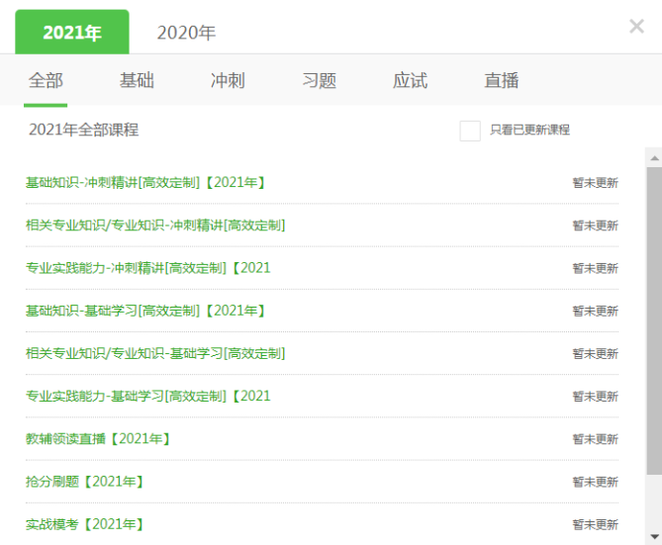
Task: Open 基础知识-基础学习[高效定制] course
Action: coord(145,311)
